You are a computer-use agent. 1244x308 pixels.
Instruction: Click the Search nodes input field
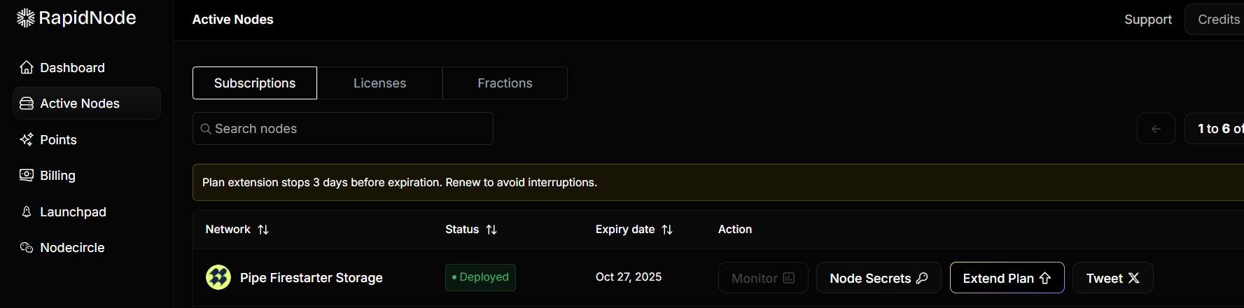pyautogui.click(x=343, y=129)
